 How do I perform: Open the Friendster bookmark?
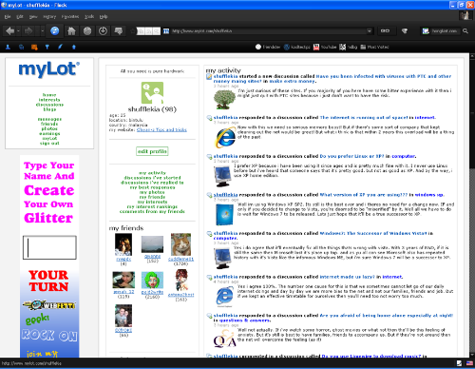[268, 47]
